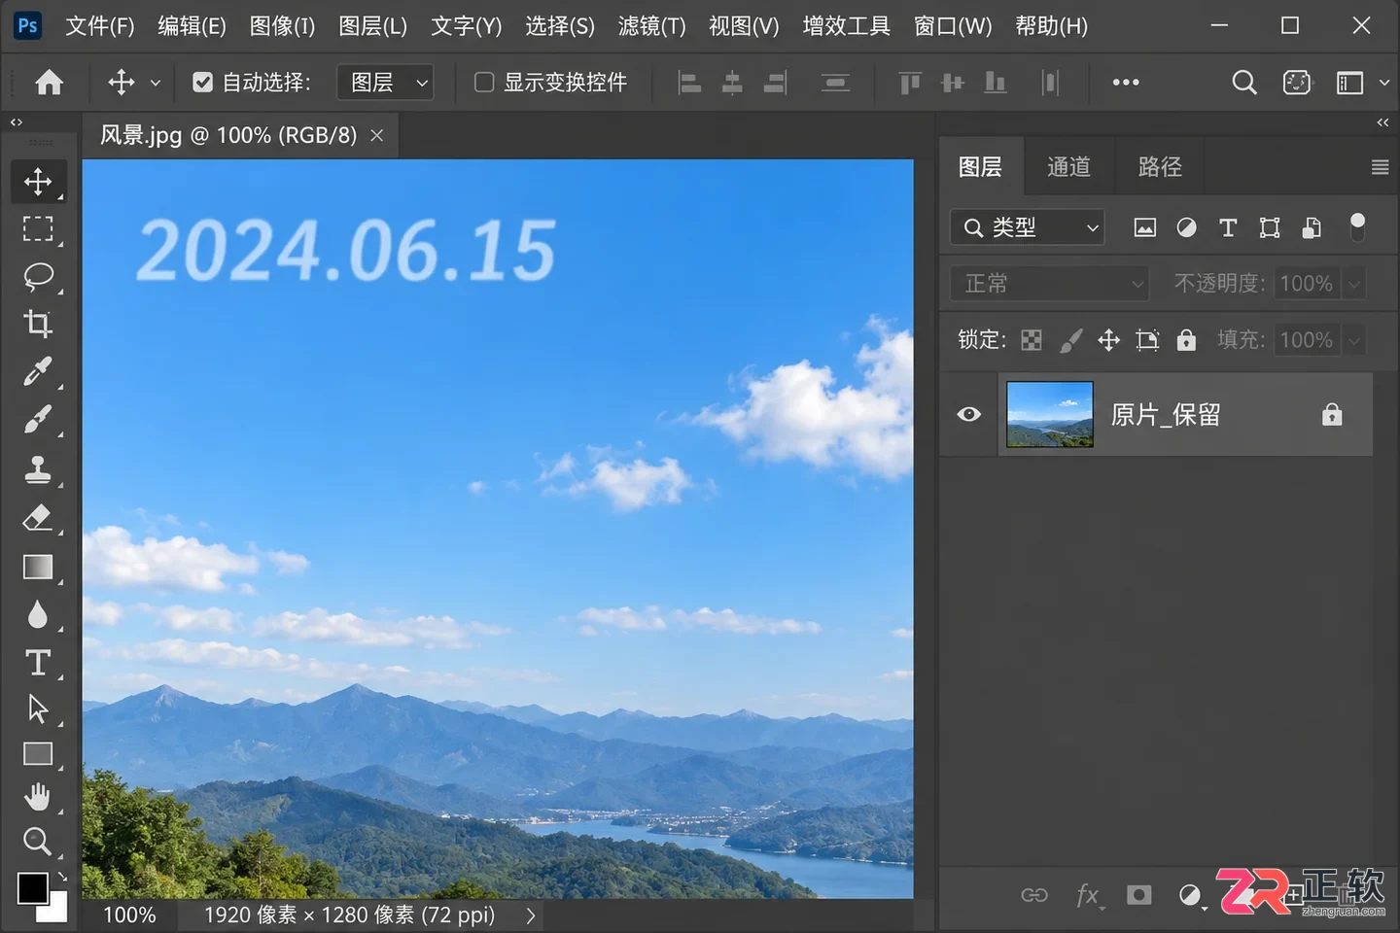Enable the 显示变换控件 checkbox
Viewport: 1400px width, 933px height.
pos(484,83)
